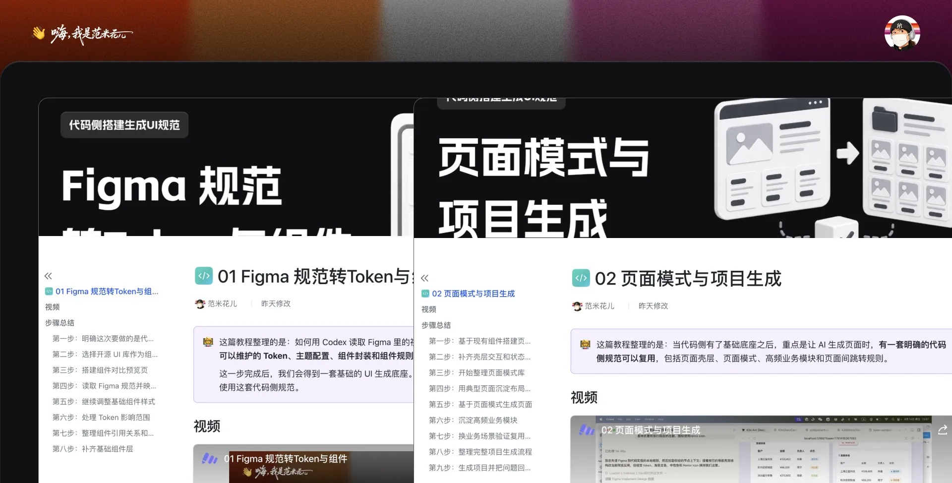Go to 第三步：搭建组件对比预览页
Screen dimensions: 952x483
pos(100,370)
